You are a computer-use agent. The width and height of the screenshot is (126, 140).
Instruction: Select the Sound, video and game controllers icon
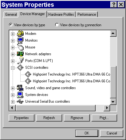click(20, 88)
